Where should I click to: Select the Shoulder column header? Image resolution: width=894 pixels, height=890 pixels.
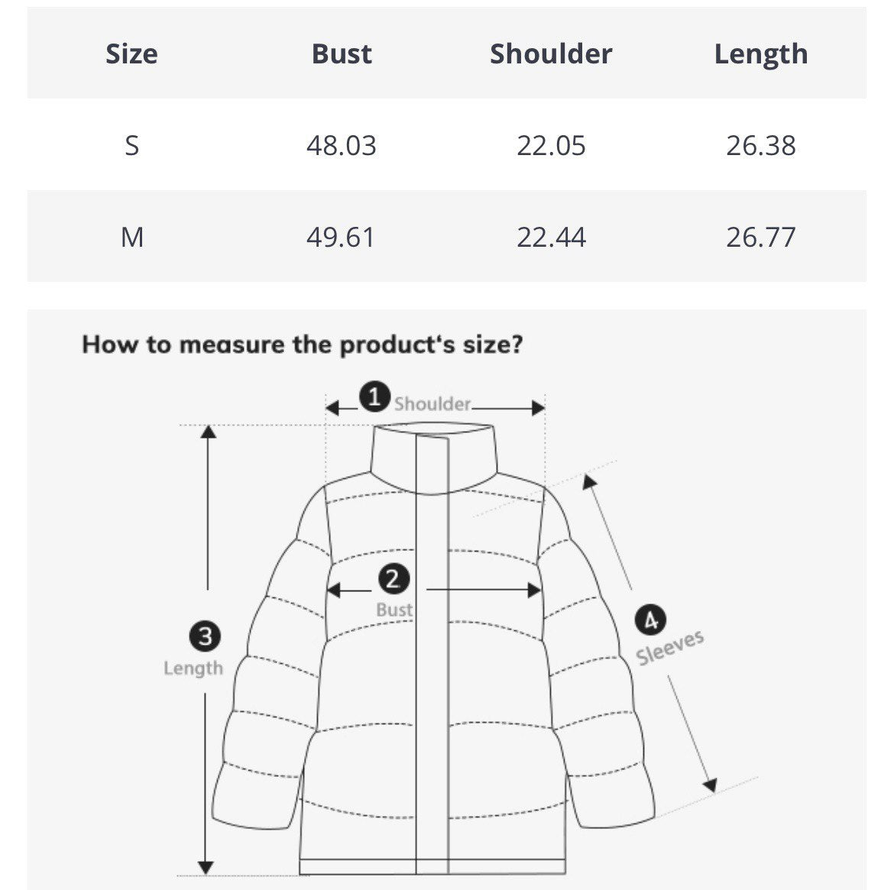[x=551, y=54]
